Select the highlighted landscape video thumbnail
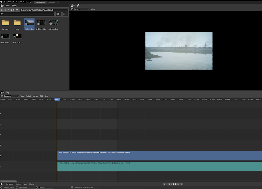The width and height of the screenshot is (262, 189). pyautogui.click(x=29, y=24)
